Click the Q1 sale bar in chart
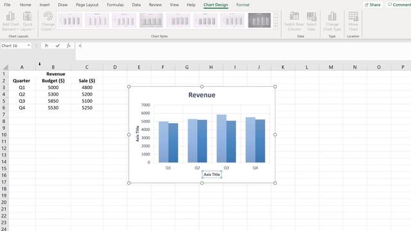This screenshot has width=411, height=231. point(173,143)
